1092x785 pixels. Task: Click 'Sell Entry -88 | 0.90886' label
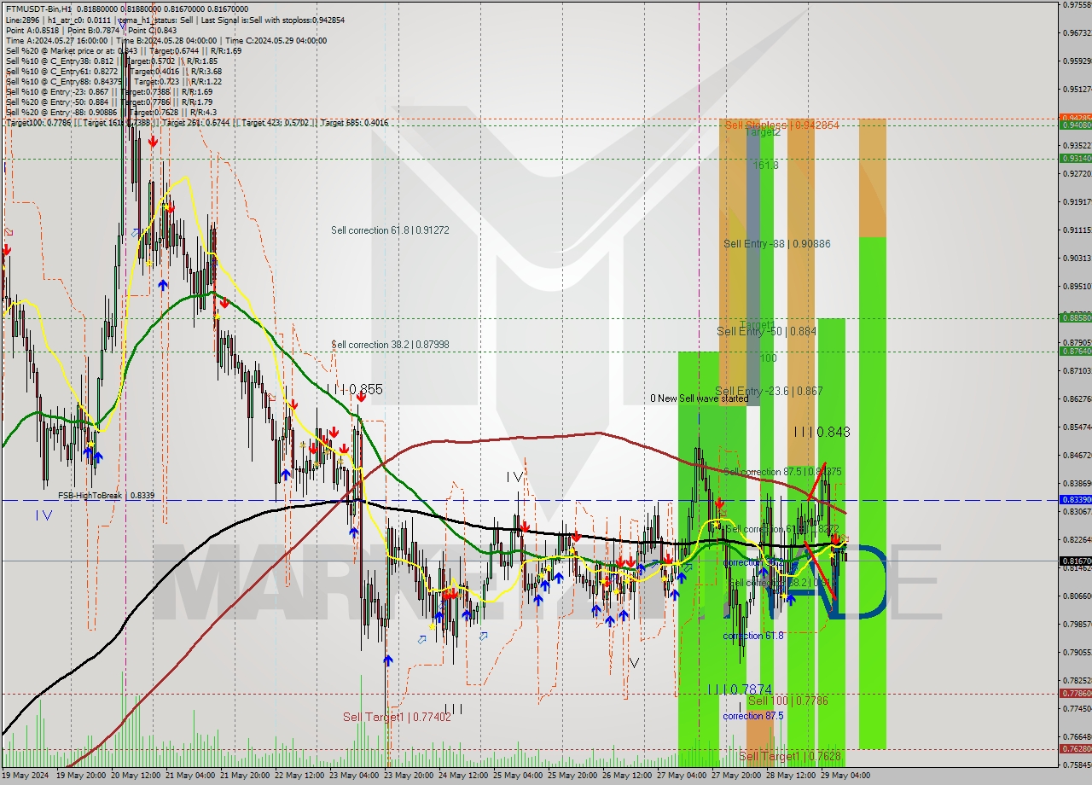pyautogui.click(x=777, y=244)
